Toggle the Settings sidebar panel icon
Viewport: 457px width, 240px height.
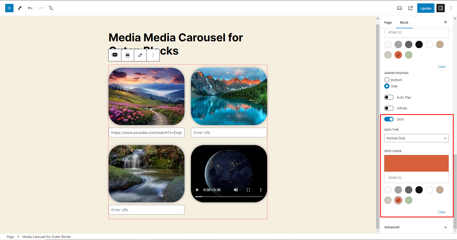click(441, 8)
